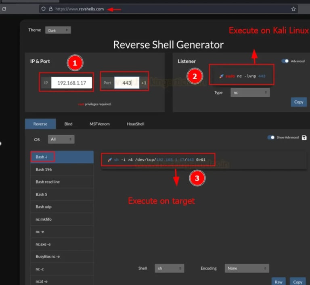Click the rocket icon in listener command
The width and height of the screenshot is (310, 285).
221,76
